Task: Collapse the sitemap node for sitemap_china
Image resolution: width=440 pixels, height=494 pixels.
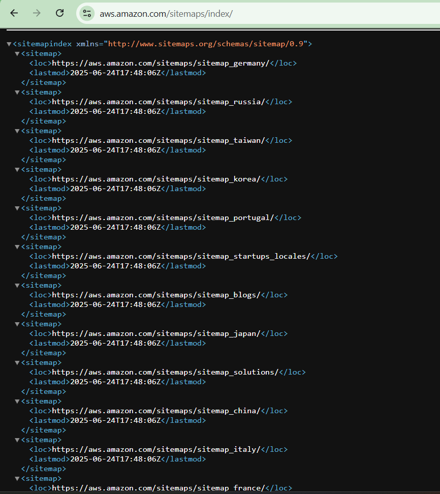Action: point(17,402)
